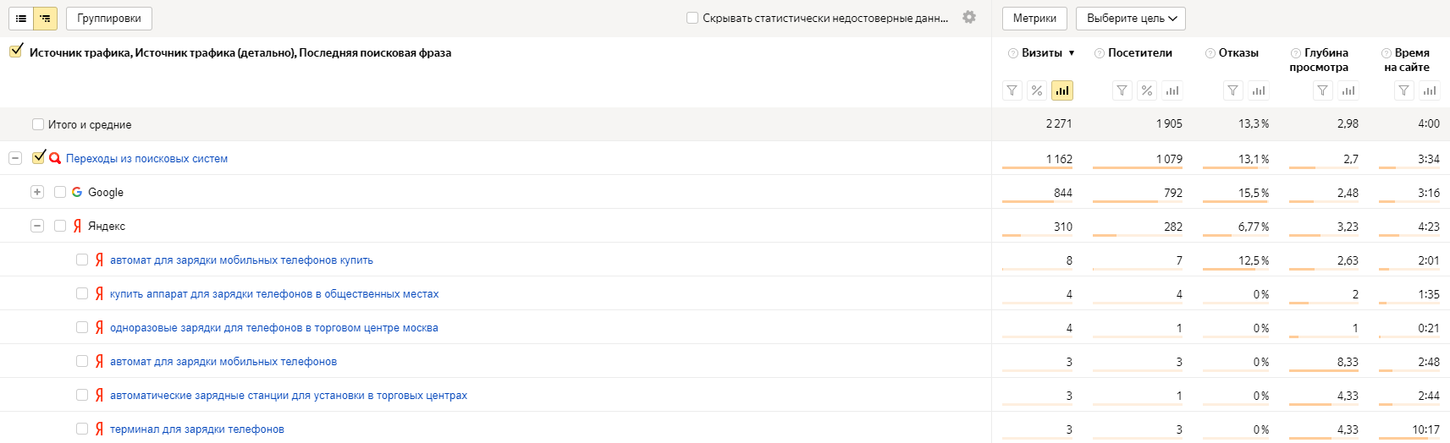Sort by the Визиты column header
The width and height of the screenshot is (1450, 443).
coord(1042,52)
